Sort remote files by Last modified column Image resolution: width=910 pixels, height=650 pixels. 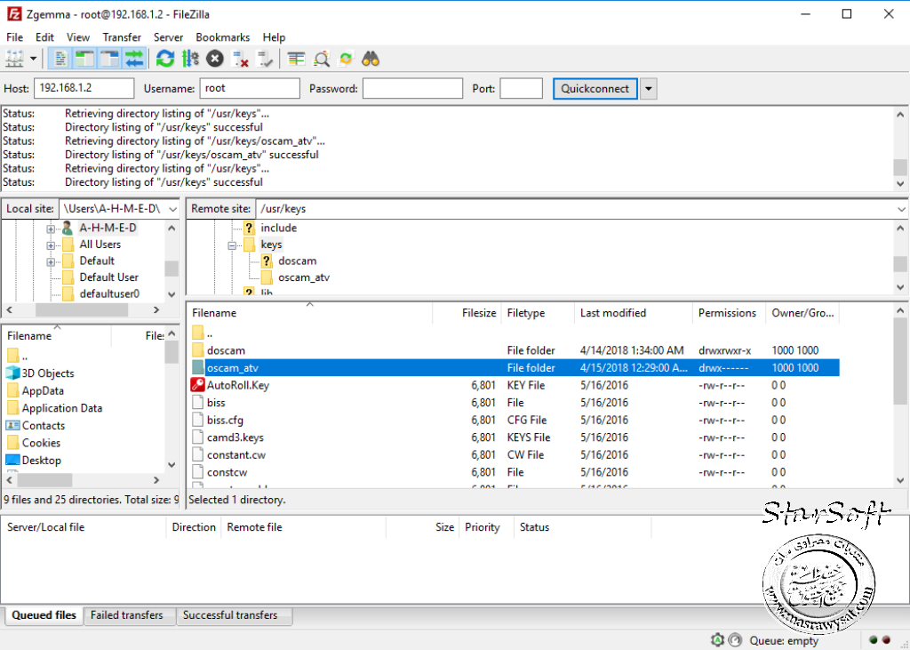coord(634,313)
